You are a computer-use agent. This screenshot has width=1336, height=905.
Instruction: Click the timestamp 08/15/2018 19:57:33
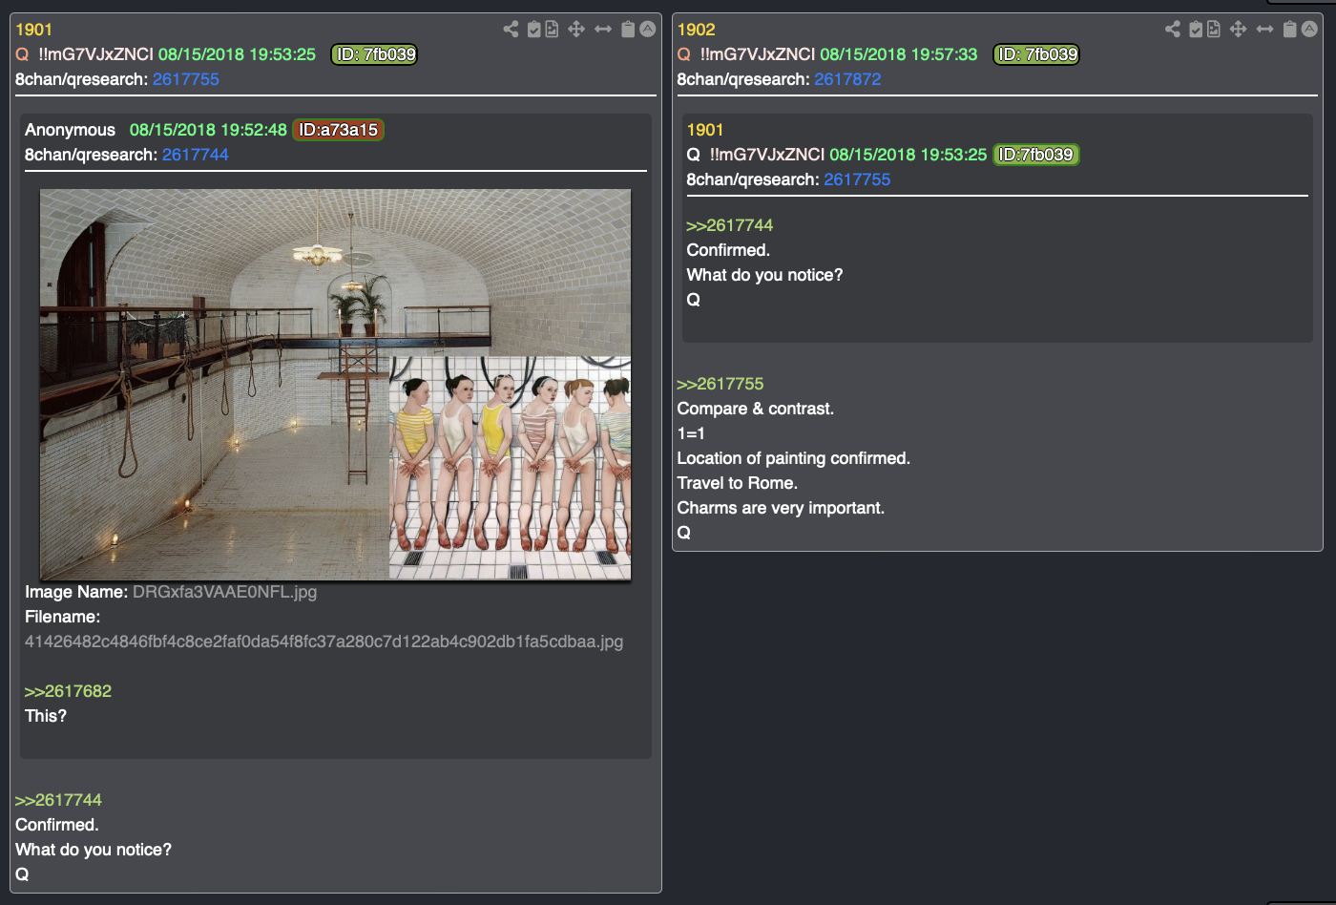(x=899, y=54)
